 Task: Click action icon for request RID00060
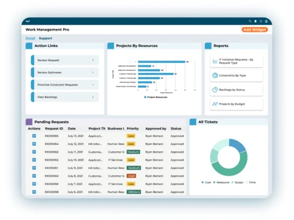[34, 176]
